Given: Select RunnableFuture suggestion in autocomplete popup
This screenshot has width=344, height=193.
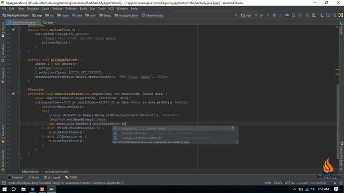Looking at the screenshot, I should pyautogui.click(x=173, y=133).
